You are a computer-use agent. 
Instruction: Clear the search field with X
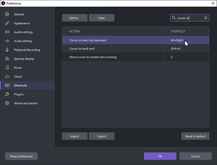coord(206,18)
